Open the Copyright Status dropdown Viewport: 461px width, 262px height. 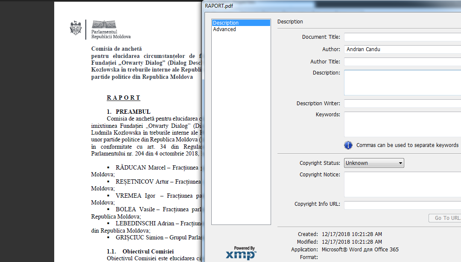pyautogui.click(x=373, y=163)
